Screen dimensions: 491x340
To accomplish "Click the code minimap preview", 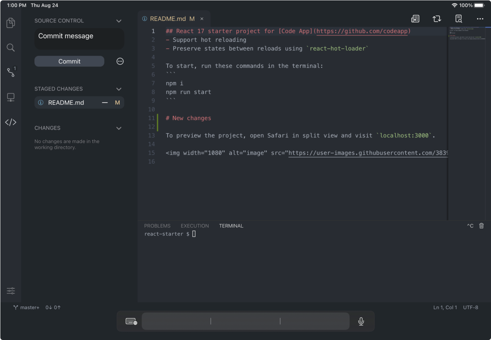I will click(467, 33).
